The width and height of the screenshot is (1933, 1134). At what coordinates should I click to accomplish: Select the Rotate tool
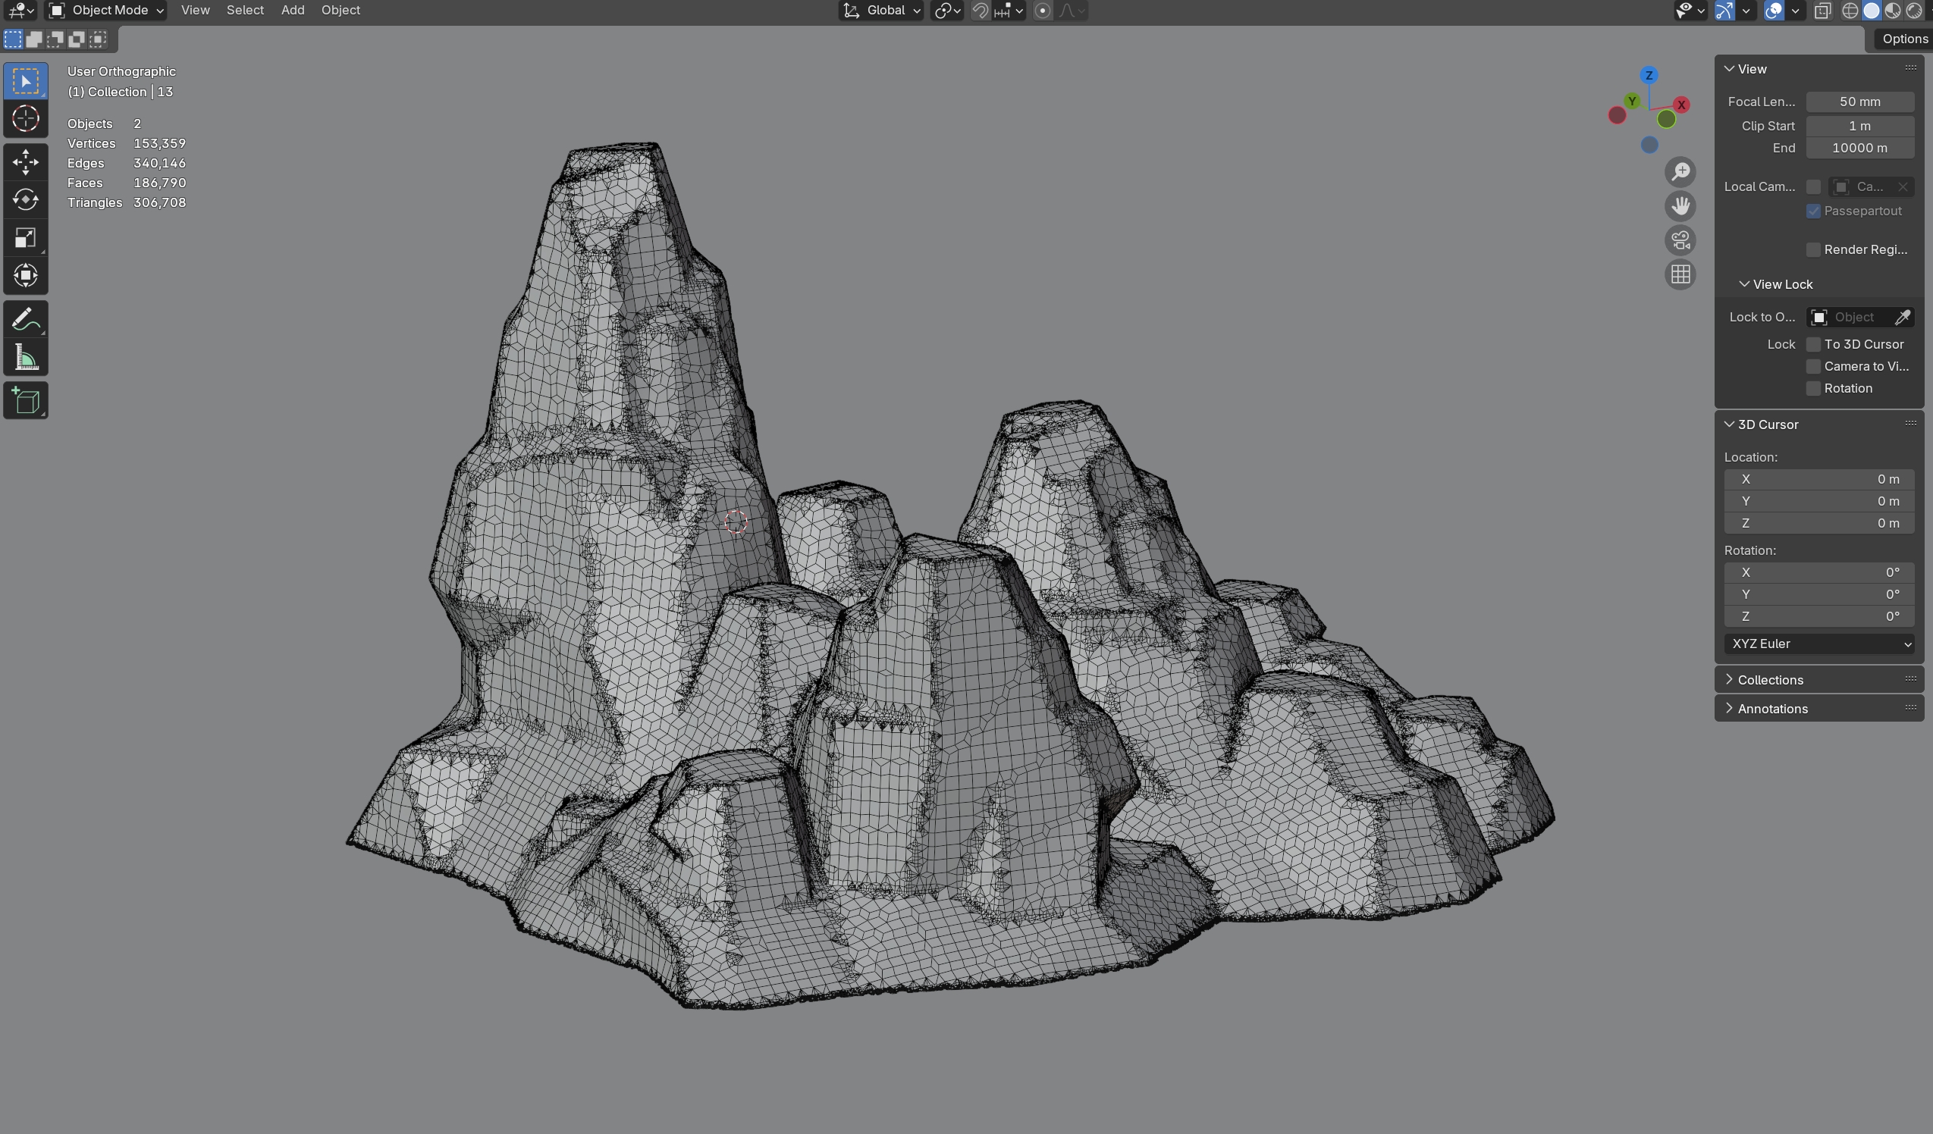[x=25, y=199]
